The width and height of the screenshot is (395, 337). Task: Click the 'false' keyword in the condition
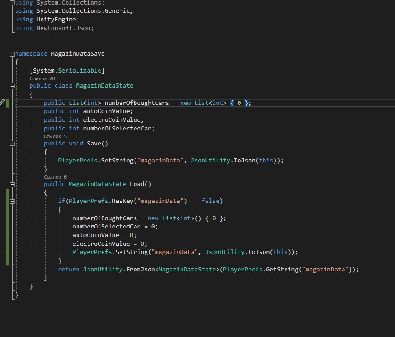(x=210, y=201)
